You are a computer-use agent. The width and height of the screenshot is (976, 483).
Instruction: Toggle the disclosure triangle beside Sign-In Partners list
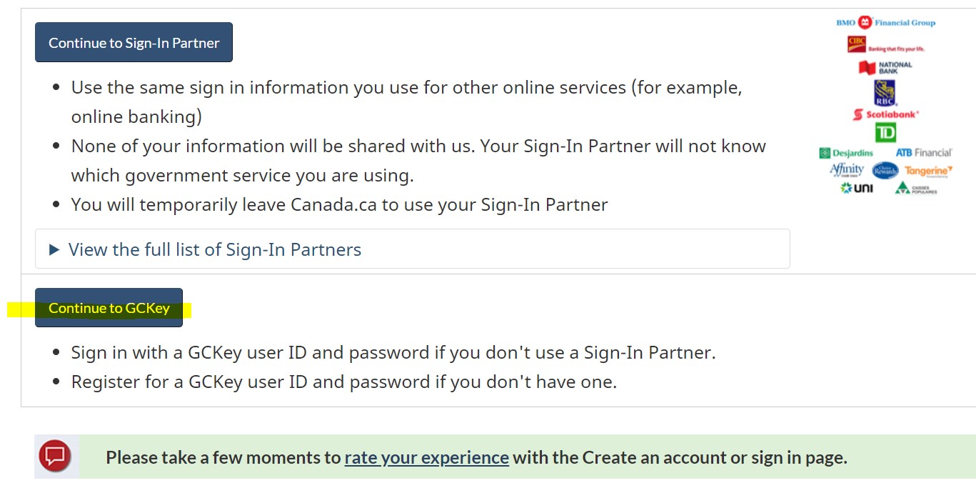[54, 249]
